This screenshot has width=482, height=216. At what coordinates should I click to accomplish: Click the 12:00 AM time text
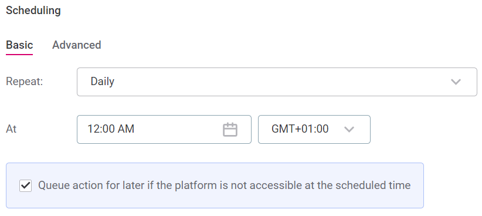pos(111,129)
